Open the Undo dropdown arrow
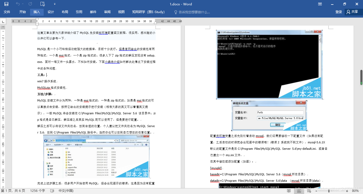Screen dimensions: 363x194 point(23,4)
